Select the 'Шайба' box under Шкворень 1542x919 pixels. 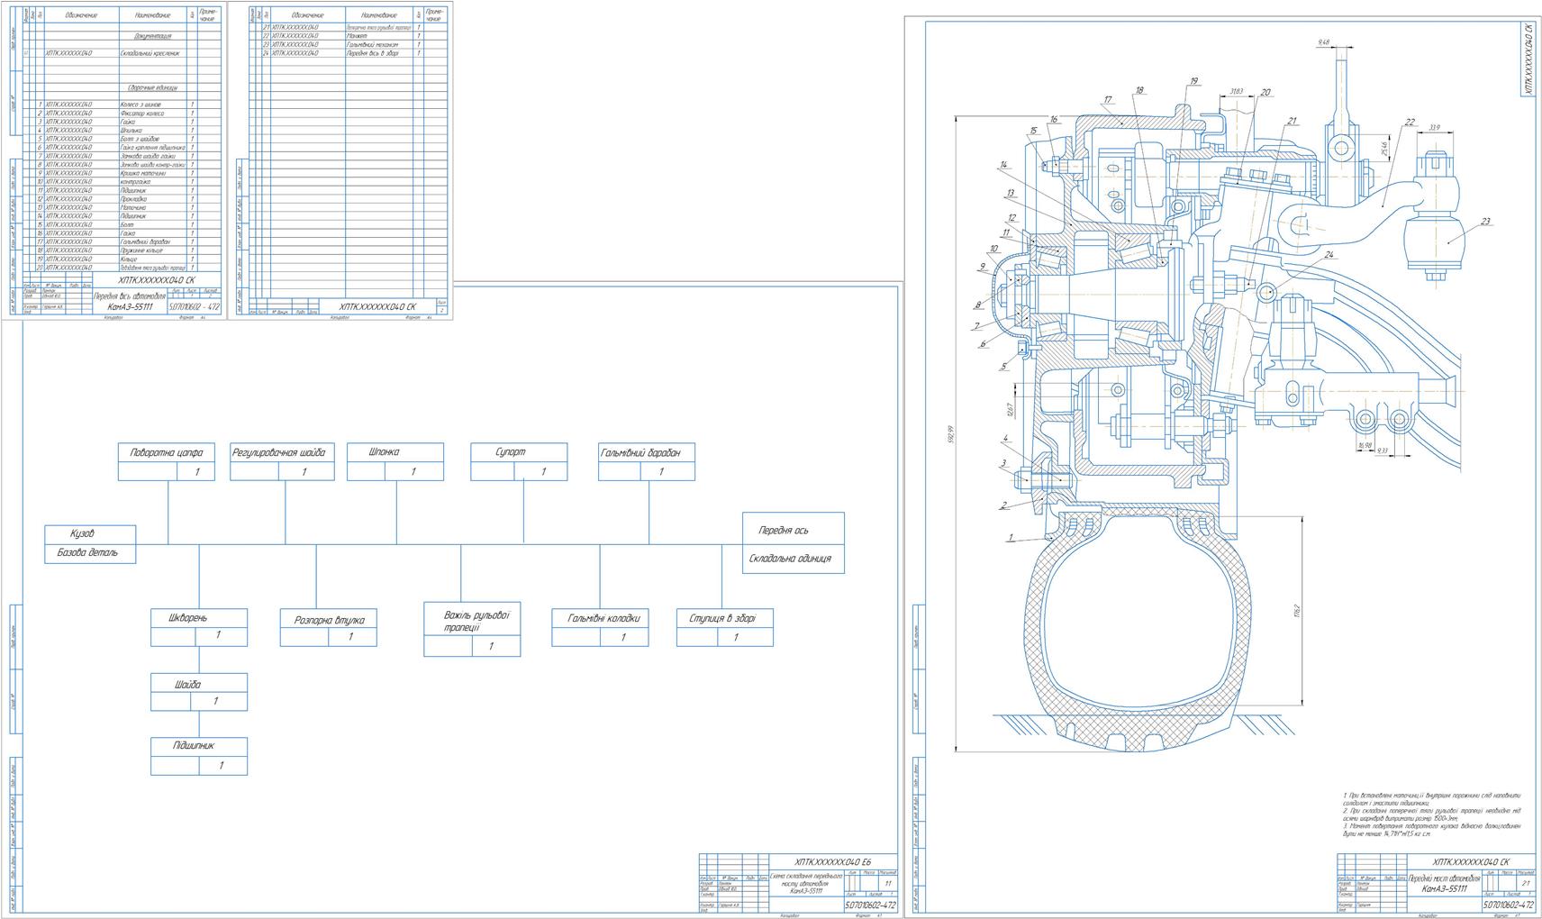click(199, 692)
